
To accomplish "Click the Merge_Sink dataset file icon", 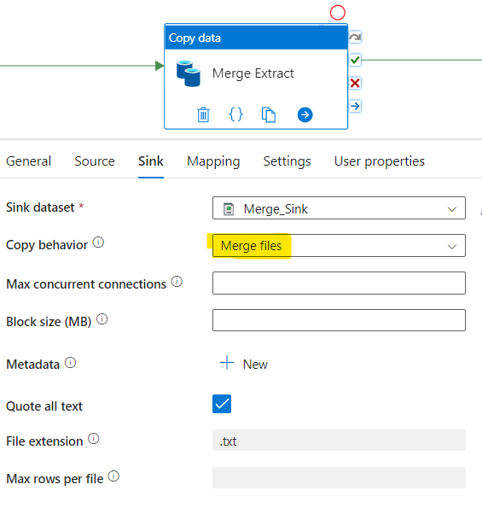I will 229,209.
